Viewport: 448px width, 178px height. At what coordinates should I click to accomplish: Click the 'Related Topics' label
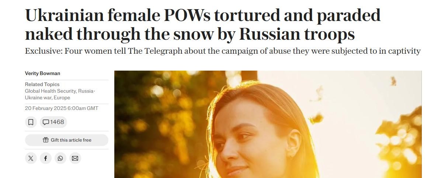[42, 84]
